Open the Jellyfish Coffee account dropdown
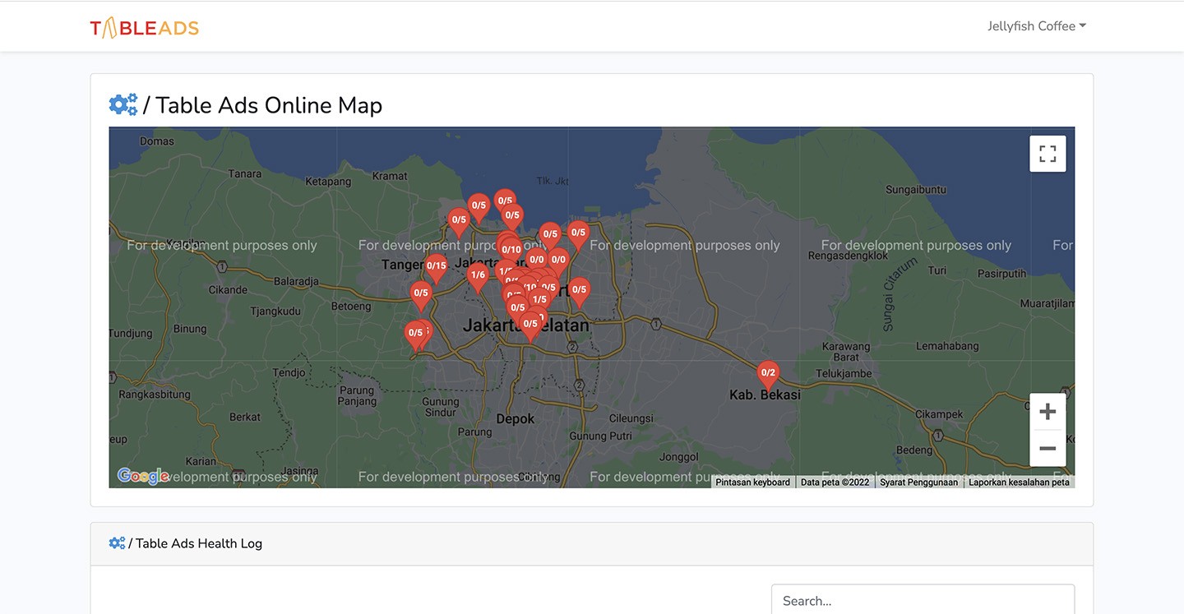1184x614 pixels. click(x=1036, y=26)
